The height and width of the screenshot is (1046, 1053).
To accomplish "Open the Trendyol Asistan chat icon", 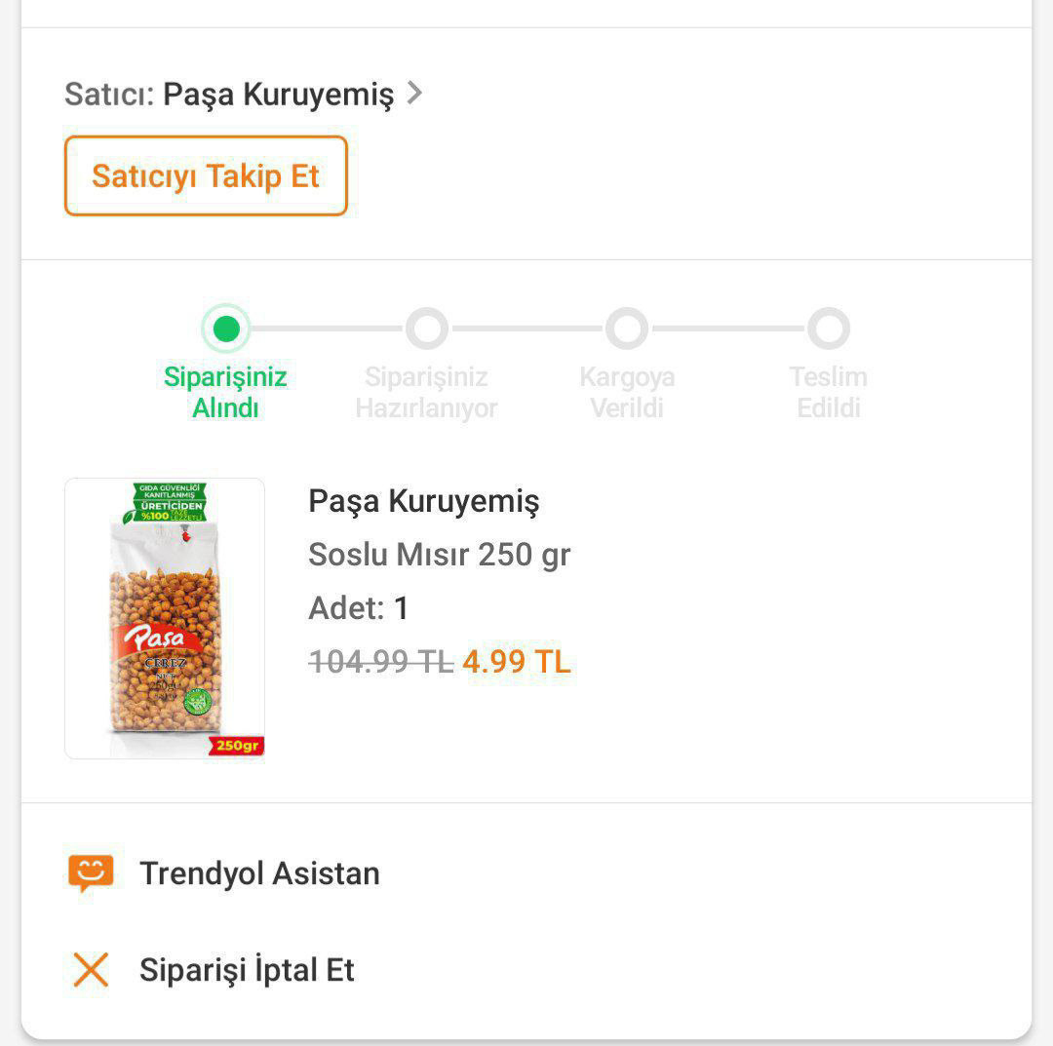I will [91, 873].
